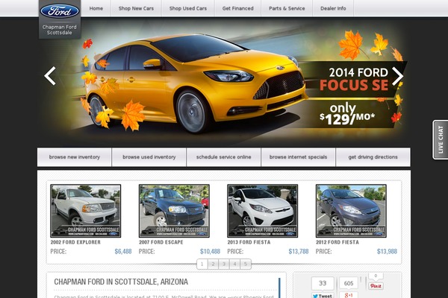This screenshot has width=448, height=298.
Task: Click the Chapman Ford Scottsdale logo text
Action: [x=60, y=30]
